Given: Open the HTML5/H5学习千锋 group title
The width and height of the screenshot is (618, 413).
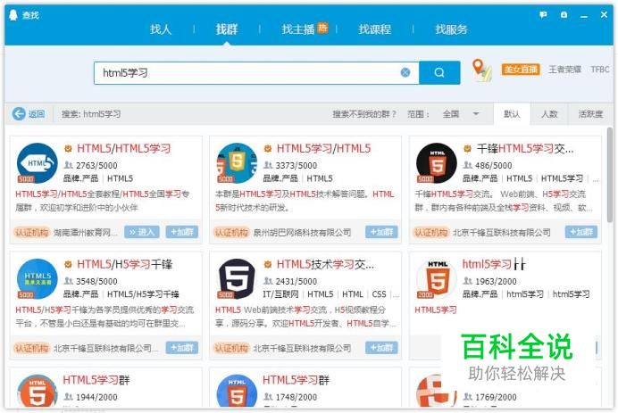Looking at the screenshot, I should [124, 264].
